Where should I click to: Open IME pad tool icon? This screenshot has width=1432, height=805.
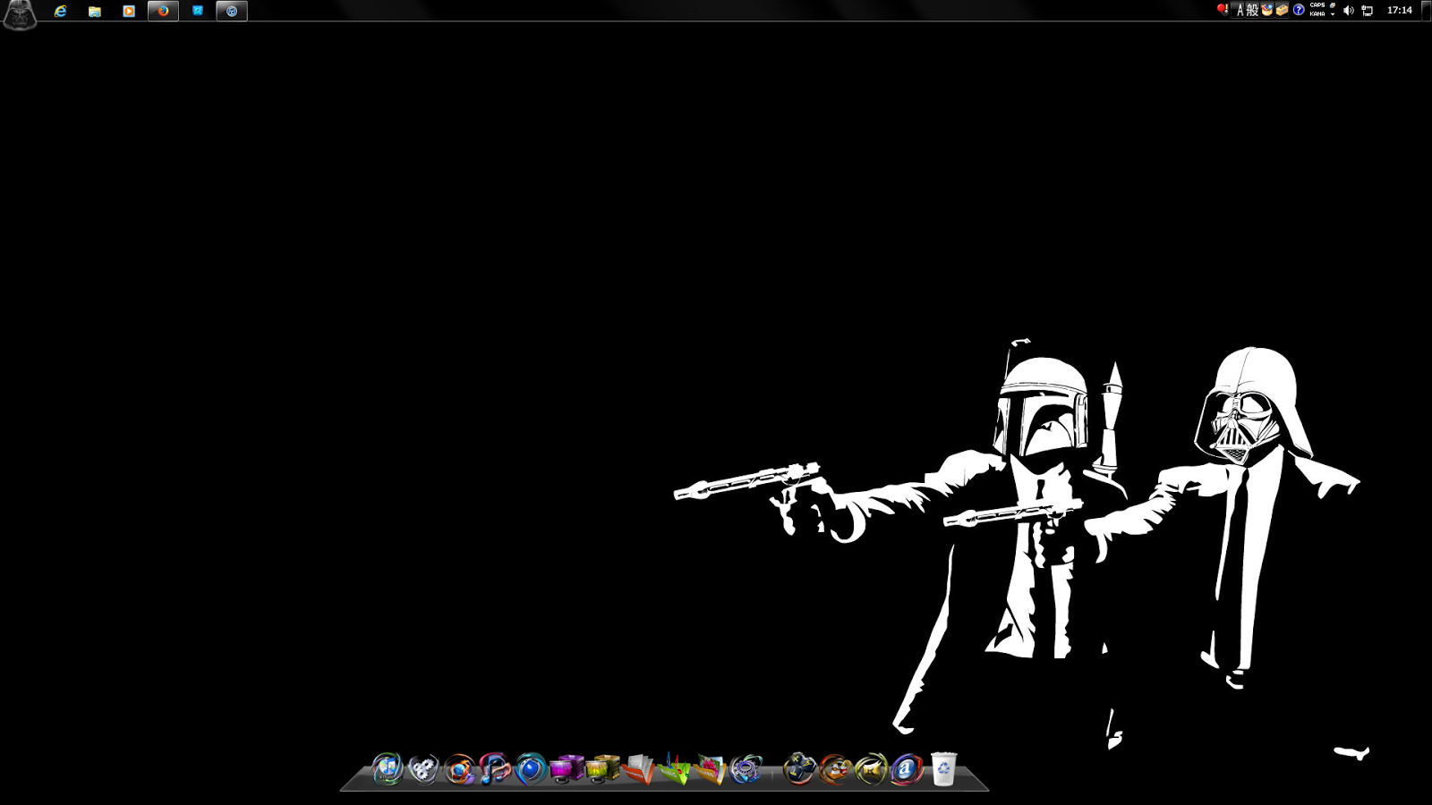coord(1267,10)
